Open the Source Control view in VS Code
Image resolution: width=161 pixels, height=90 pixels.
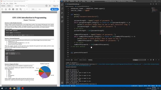(62, 13)
